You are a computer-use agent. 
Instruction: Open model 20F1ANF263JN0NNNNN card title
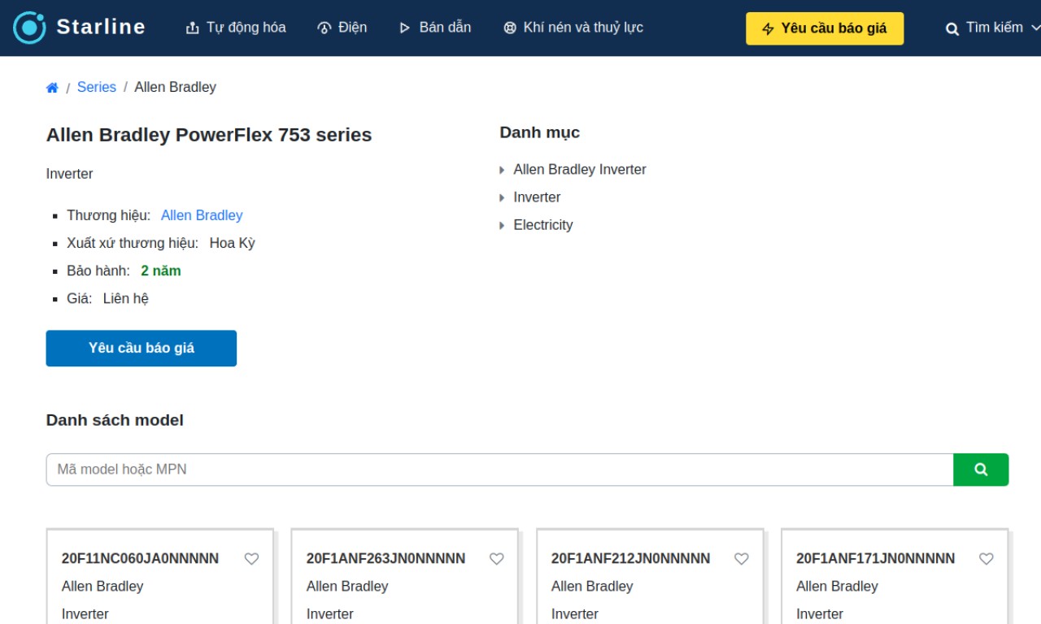point(385,558)
